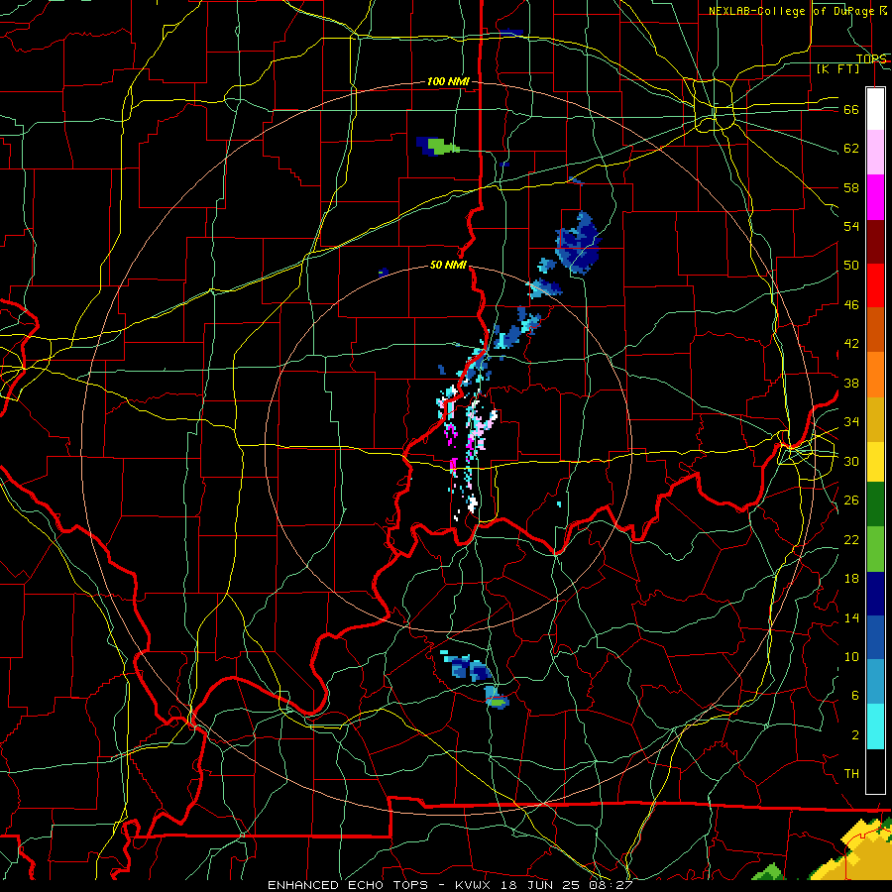Click the dark red 50-54 kft legend swatch
Viewport: 892px width, 892px height.
tap(875, 242)
